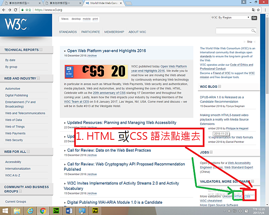
Task: Collapse the Open Web Platform year-end Highlights item
Action: (65, 51)
